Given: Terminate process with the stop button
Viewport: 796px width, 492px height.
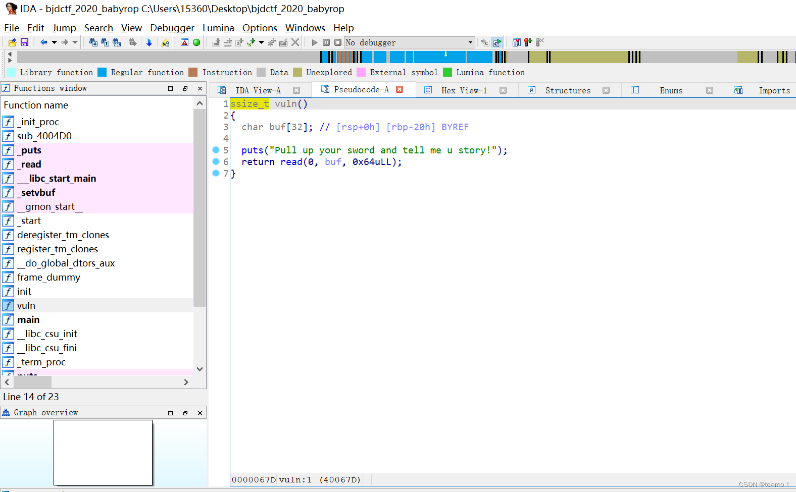Looking at the screenshot, I should point(338,42).
